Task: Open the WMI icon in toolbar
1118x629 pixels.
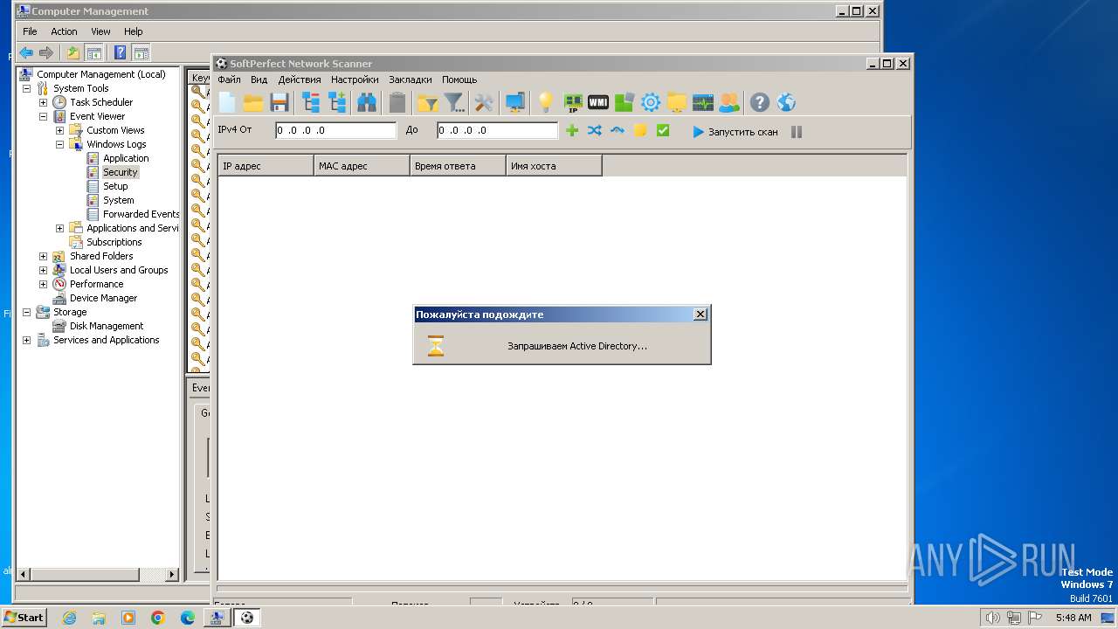Action: point(598,103)
